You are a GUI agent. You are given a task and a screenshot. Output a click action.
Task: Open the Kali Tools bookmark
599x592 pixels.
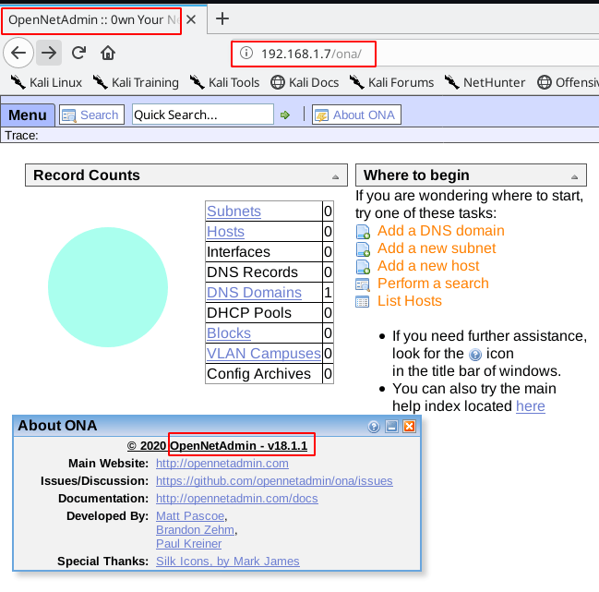click(x=224, y=82)
